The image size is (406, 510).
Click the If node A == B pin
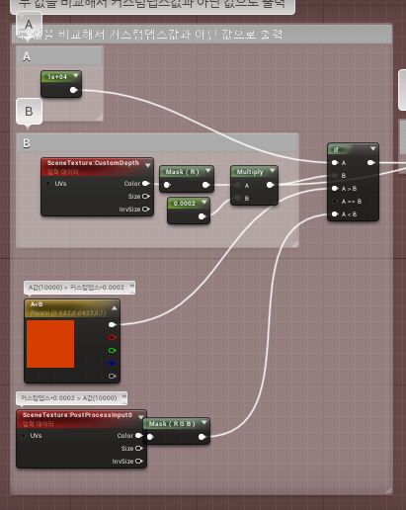tap(335, 201)
